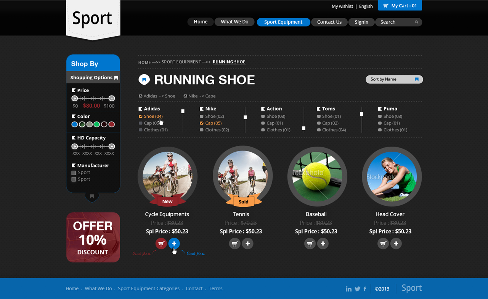Collapse the Manufacturer filter section
The width and height of the screenshot is (488, 299).
point(74,165)
